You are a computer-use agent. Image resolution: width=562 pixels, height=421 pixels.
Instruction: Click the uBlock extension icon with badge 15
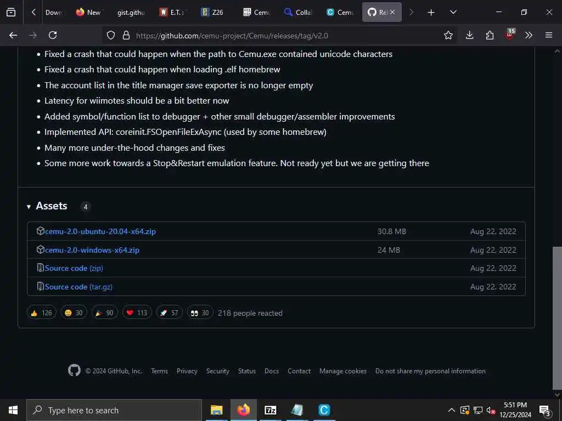click(510, 35)
